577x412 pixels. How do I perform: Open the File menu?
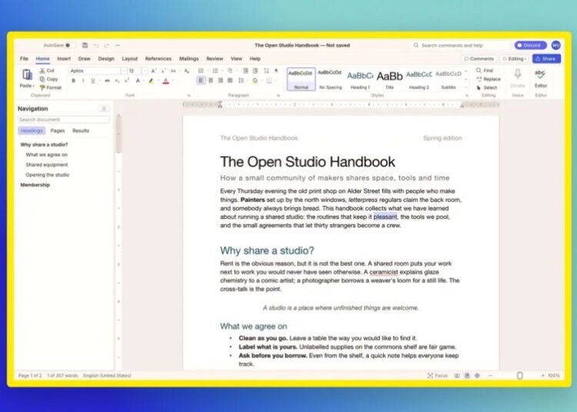pyautogui.click(x=24, y=59)
